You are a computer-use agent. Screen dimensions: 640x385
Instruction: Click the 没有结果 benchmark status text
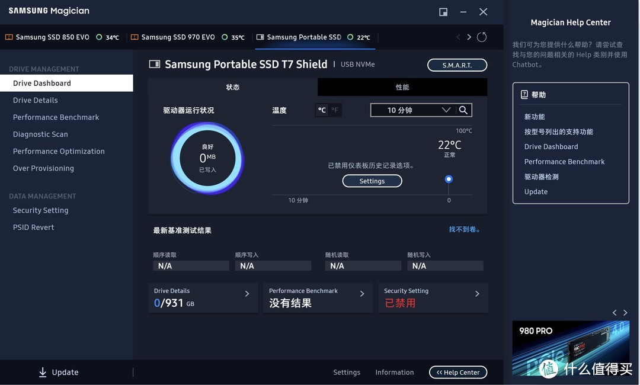tap(290, 303)
